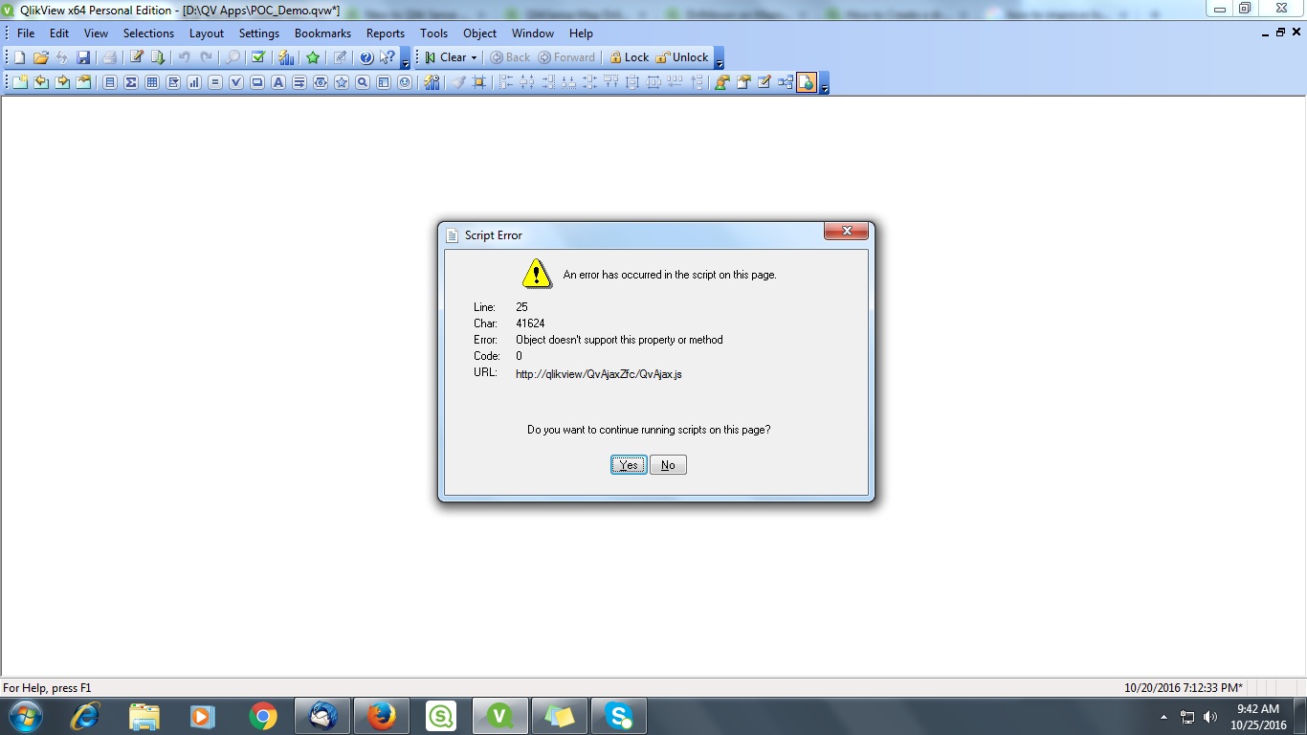Screen dimensions: 1307x735
Task: Click the error text 'Object doesn't support this property or method'
Action: pos(619,340)
